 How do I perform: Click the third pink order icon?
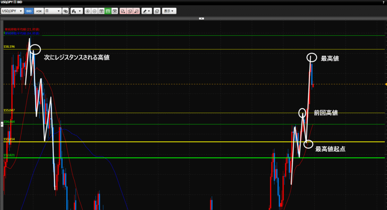tap(136, 11)
